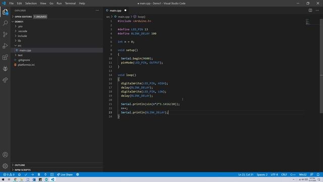Click C++ language mode selector
323x182 pixels.
tap(293, 174)
